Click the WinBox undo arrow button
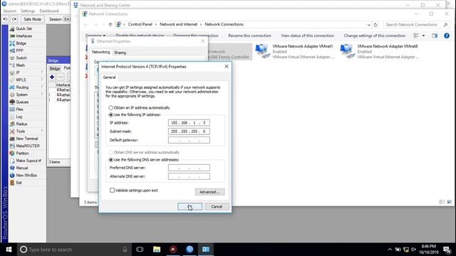 coord(5,19)
